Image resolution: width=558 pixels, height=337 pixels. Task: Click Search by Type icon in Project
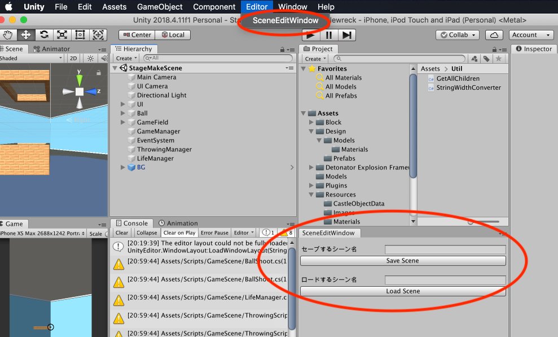point(474,59)
